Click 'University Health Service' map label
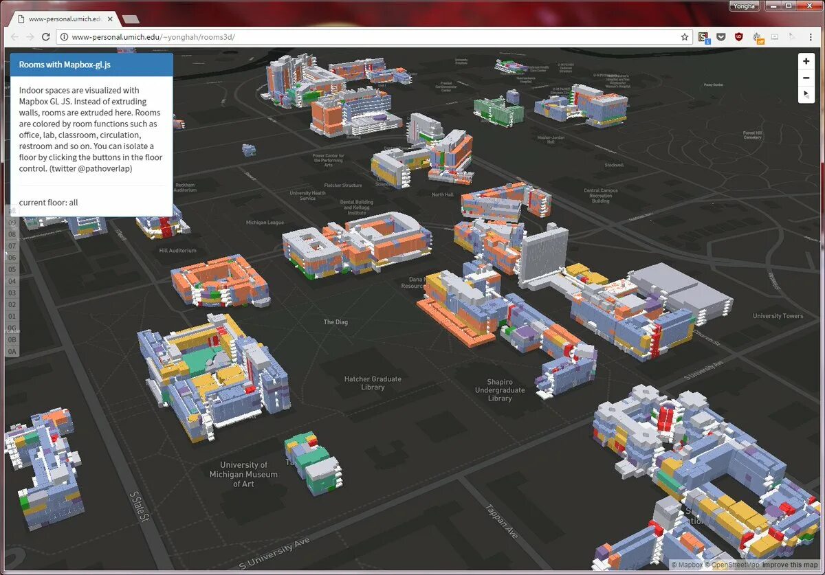This screenshot has width=825, height=575. pos(307,196)
